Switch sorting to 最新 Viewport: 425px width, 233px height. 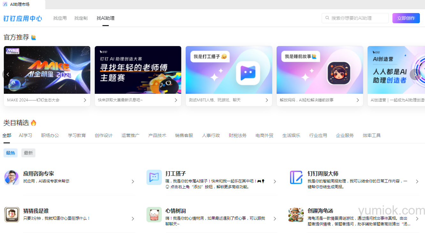(x=28, y=153)
